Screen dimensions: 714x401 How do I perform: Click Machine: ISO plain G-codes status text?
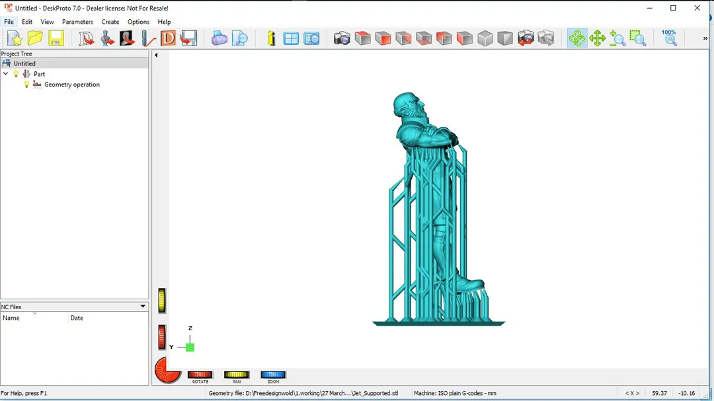pyautogui.click(x=455, y=393)
